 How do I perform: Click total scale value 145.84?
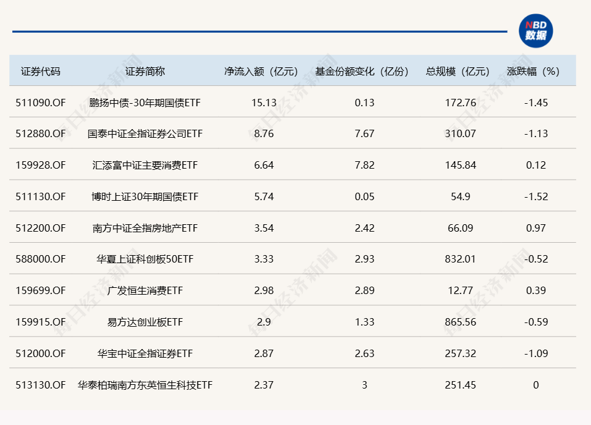[x=461, y=165]
